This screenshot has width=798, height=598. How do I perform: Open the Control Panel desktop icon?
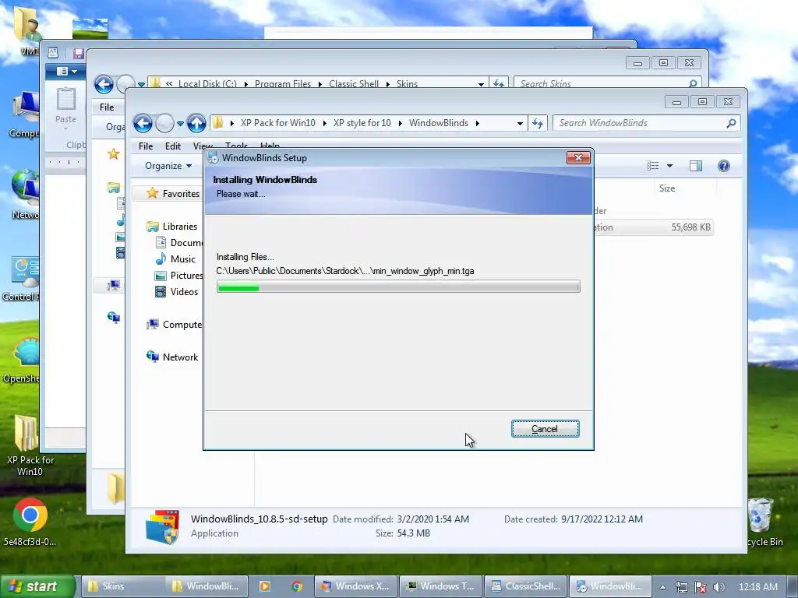pyautogui.click(x=23, y=279)
